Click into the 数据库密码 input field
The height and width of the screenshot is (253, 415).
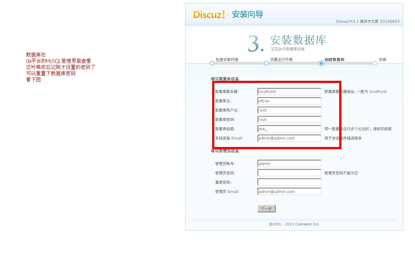(289, 119)
